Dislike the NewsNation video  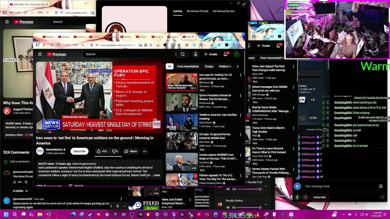115,151
